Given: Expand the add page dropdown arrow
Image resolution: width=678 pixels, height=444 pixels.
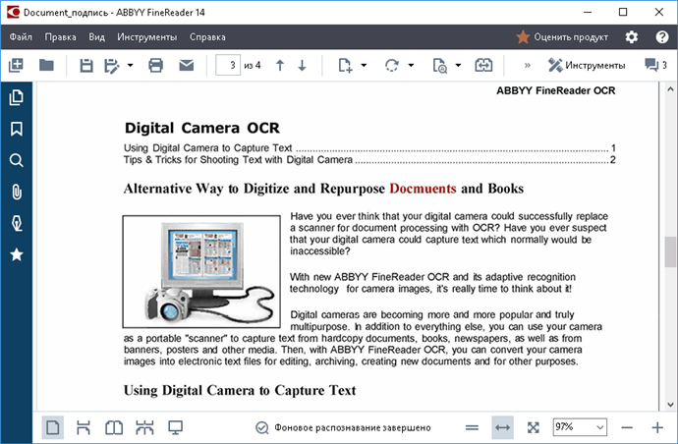Looking at the screenshot, I should coord(364,65).
